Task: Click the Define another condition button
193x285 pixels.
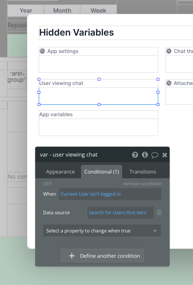Action: [x=102, y=256]
